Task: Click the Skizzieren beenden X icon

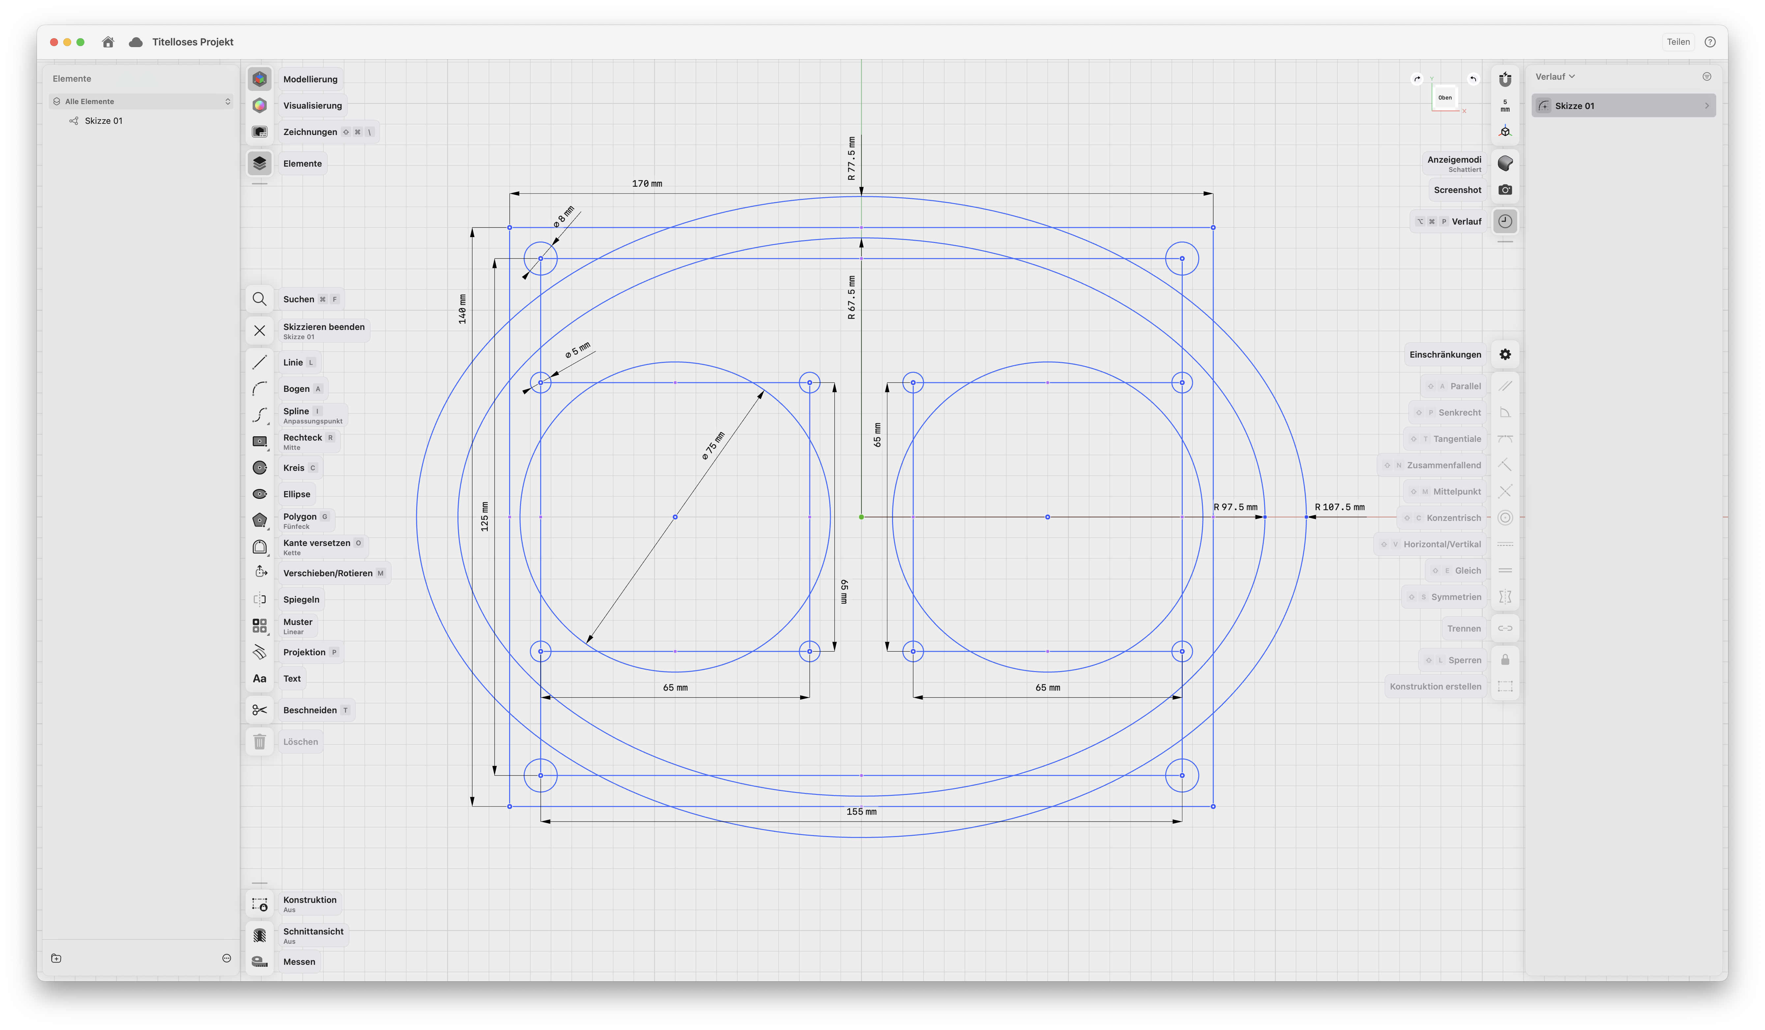Action: [x=259, y=330]
